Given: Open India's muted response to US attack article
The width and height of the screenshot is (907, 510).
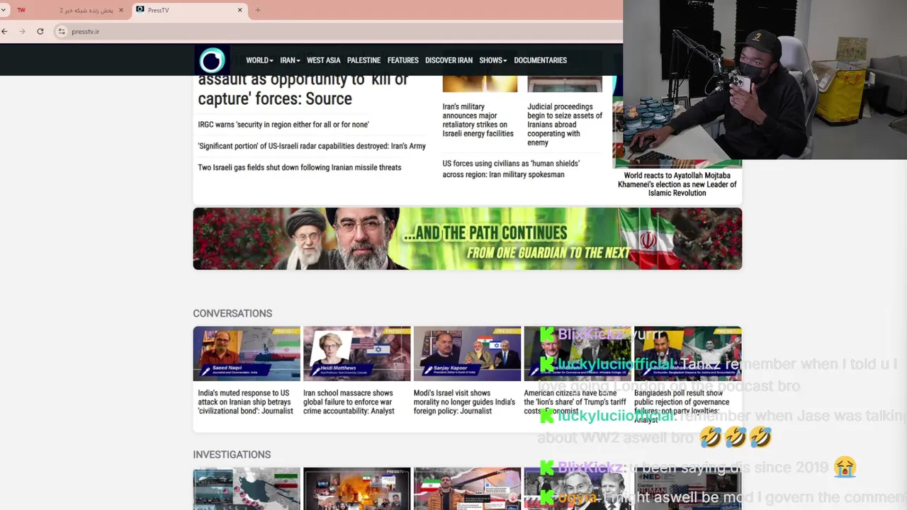Looking at the screenshot, I should 245,402.
